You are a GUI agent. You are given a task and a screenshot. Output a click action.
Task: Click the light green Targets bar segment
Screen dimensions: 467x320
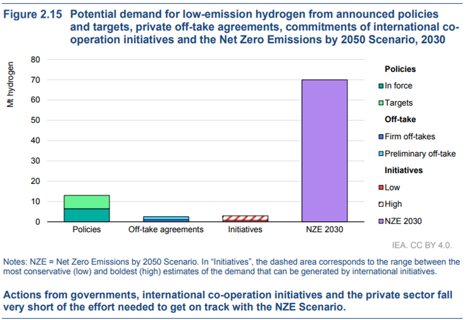(87, 202)
